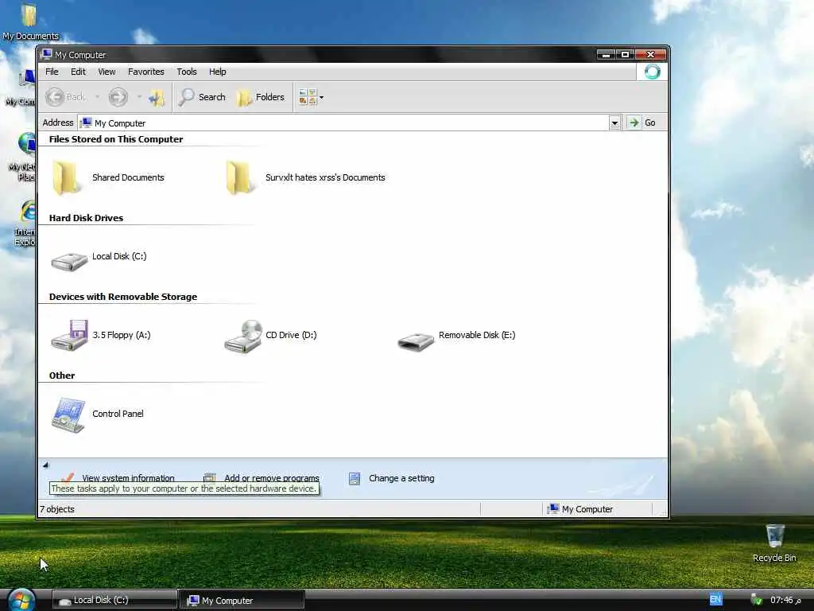Click the 7 objects status bar text
The height and width of the screenshot is (611, 814).
57,510
